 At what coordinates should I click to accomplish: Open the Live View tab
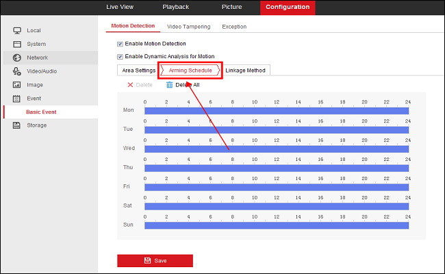click(120, 7)
